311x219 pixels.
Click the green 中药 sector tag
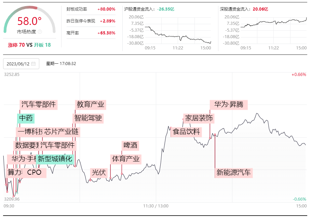click(26, 119)
